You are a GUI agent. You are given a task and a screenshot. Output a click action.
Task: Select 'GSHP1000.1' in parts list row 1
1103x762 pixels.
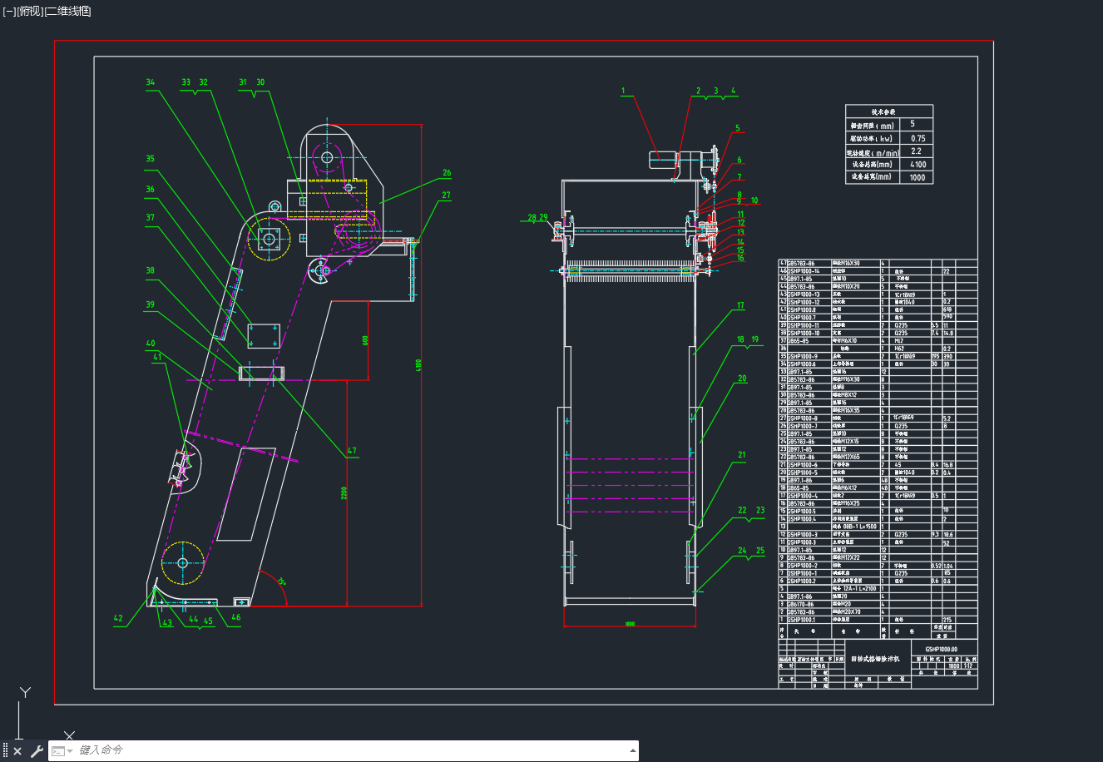801,620
